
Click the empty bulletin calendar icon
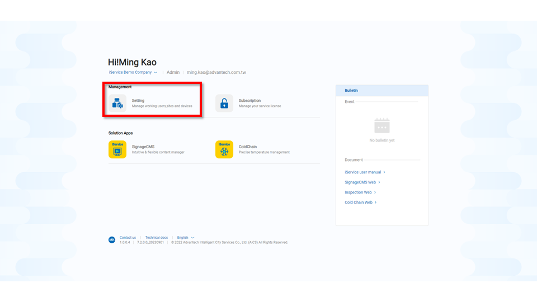tap(382, 125)
